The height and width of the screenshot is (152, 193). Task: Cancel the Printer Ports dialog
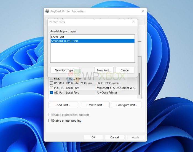click(x=125, y=70)
